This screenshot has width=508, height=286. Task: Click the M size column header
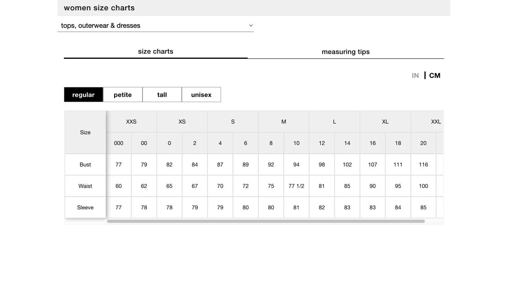coord(284,122)
